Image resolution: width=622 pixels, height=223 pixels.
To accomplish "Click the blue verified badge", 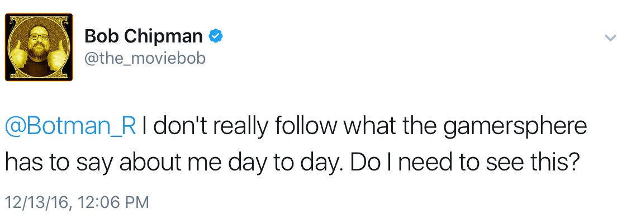I will point(216,36).
